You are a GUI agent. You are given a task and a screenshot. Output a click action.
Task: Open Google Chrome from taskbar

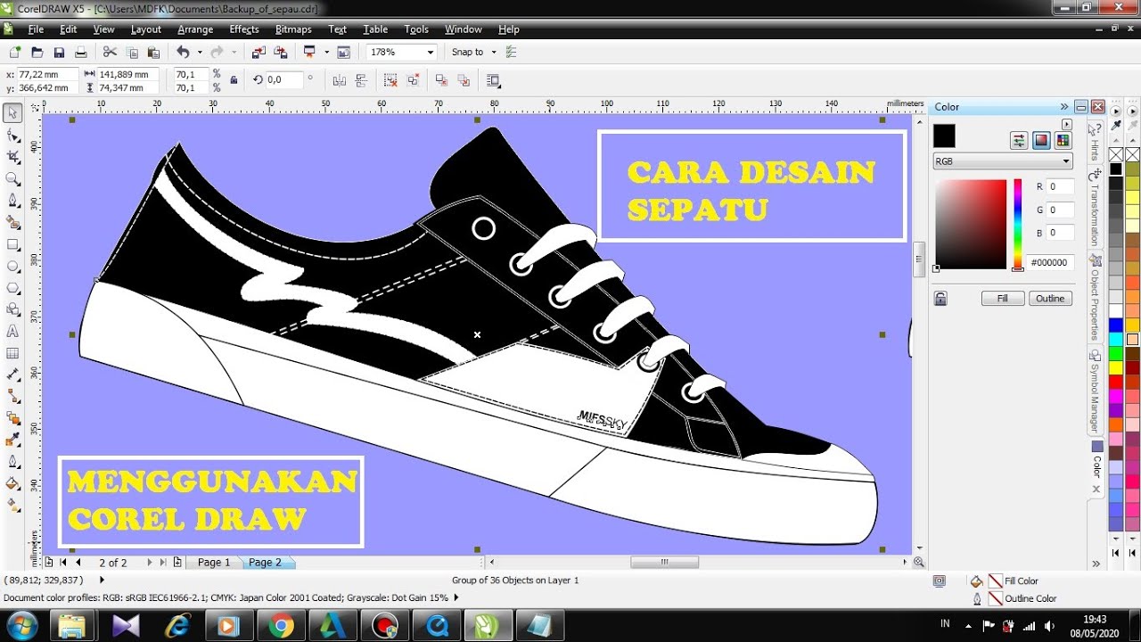280,626
